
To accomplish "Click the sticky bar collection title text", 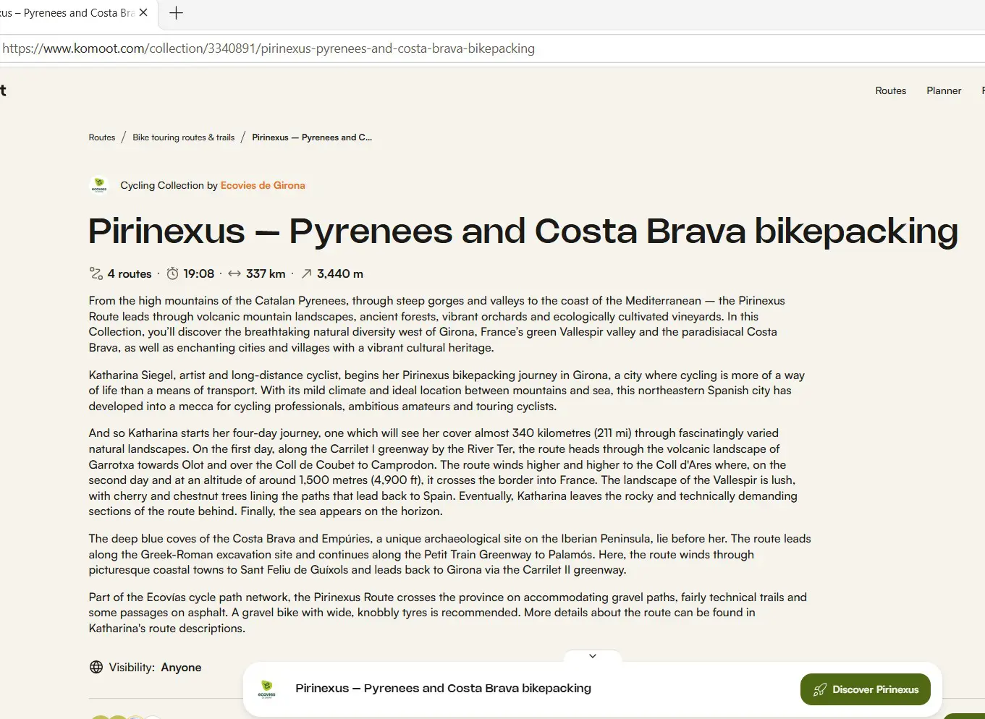I will [x=443, y=688].
